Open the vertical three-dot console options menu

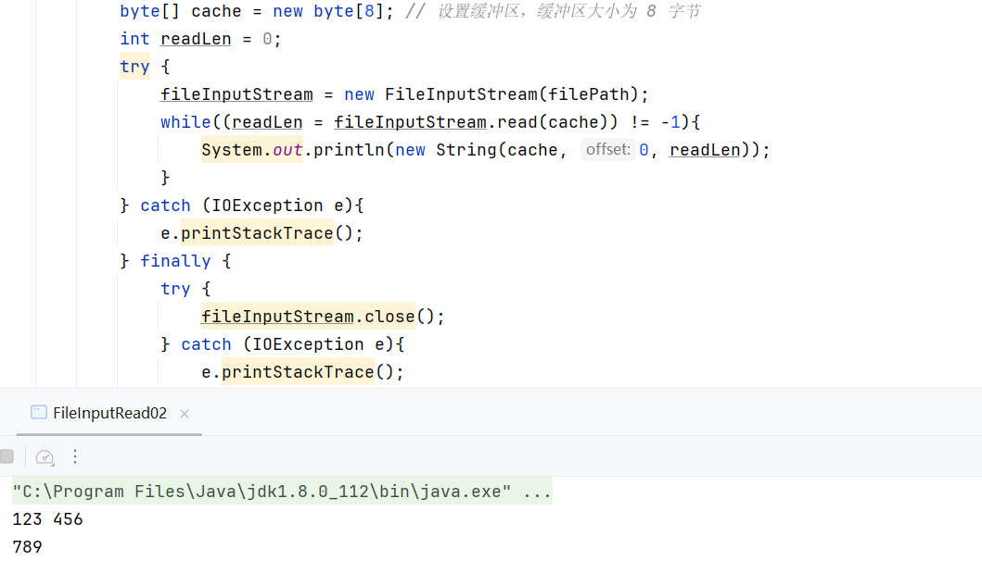pyautogui.click(x=74, y=456)
